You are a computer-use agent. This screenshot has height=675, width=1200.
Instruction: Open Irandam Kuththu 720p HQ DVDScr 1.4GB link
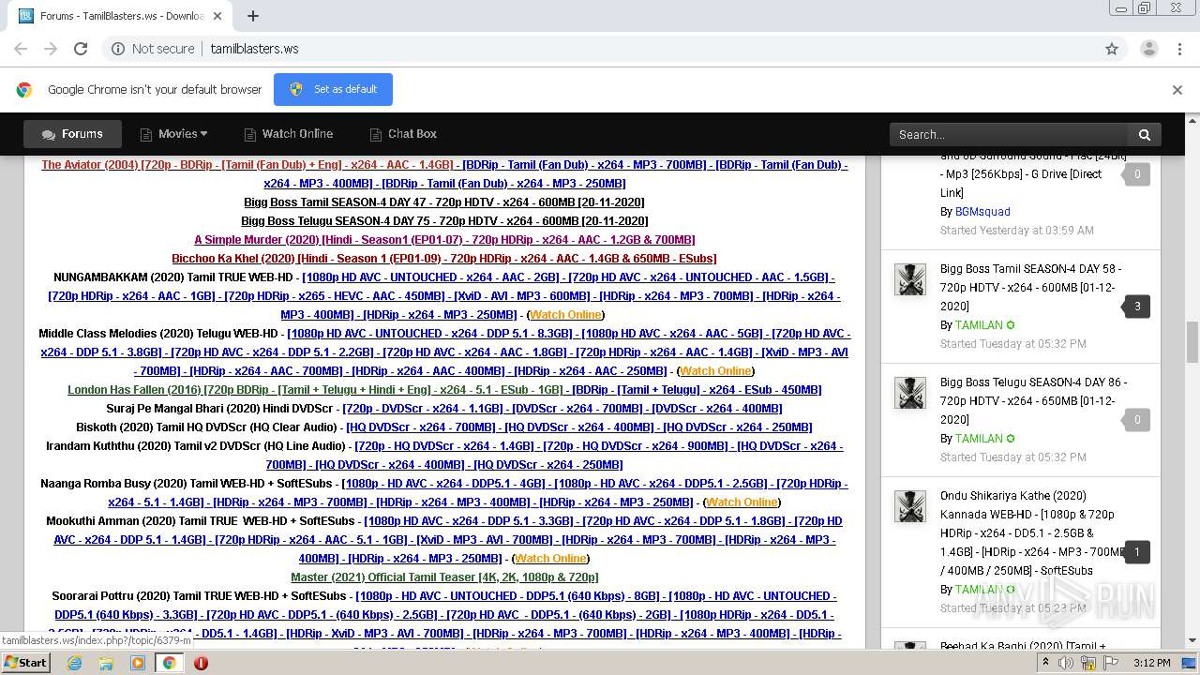tap(443, 446)
